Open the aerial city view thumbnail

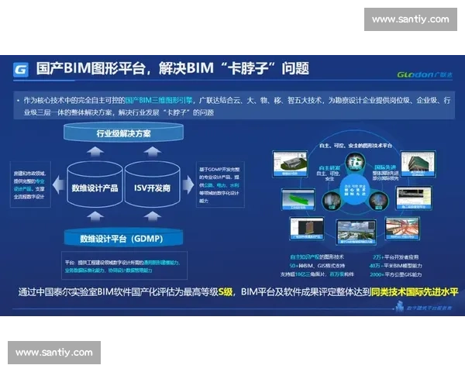[356, 232]
